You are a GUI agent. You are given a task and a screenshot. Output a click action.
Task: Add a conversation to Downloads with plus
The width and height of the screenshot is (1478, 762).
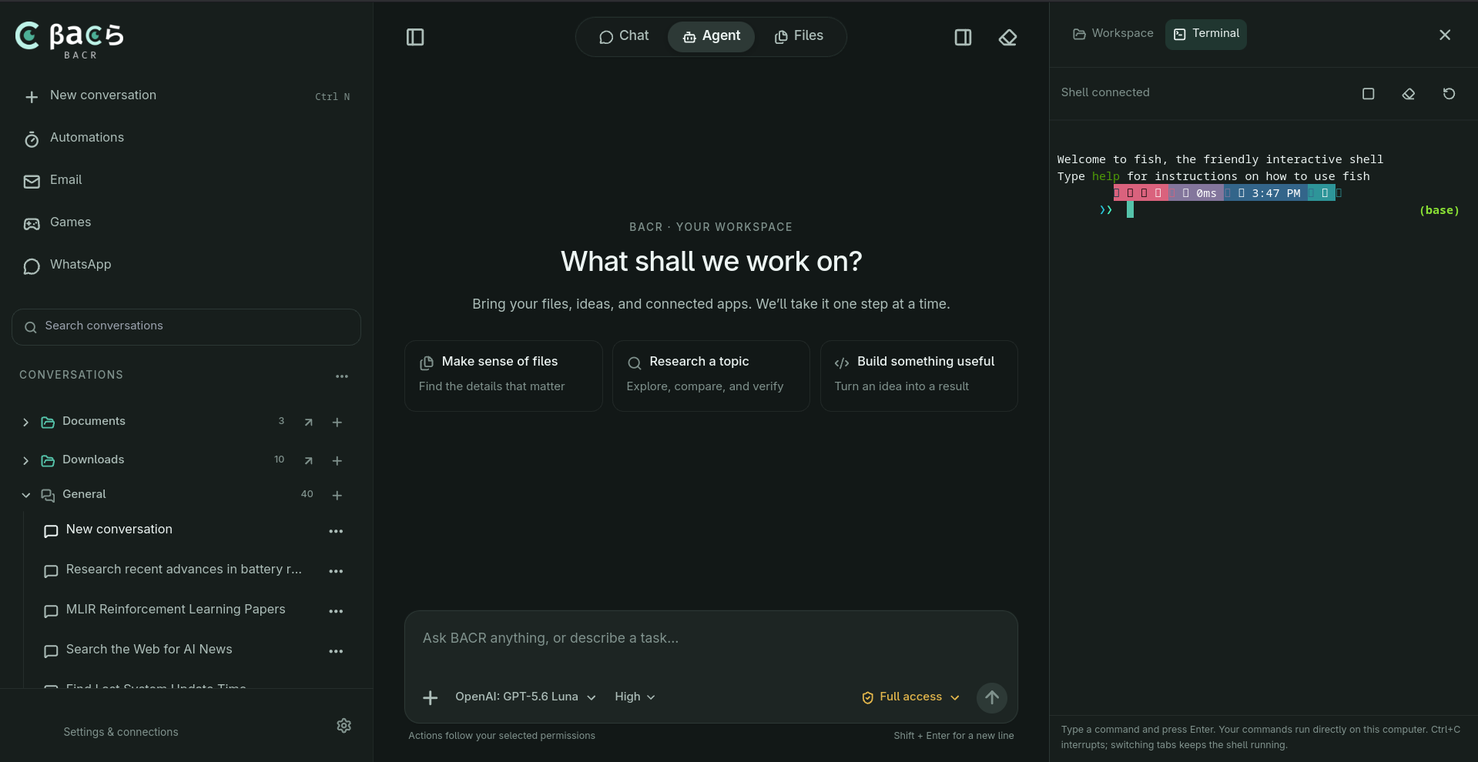[x=337, y=460]
